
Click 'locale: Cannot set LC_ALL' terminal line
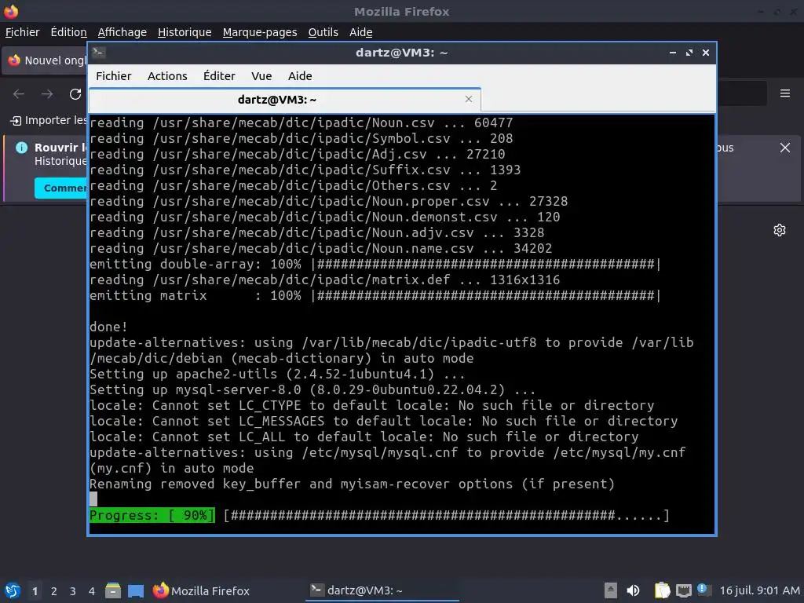coord(364,437)
